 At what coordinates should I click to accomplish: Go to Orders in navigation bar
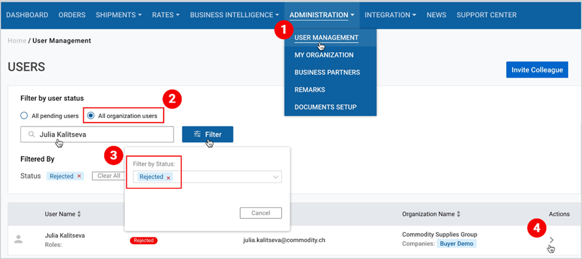pos(72,15)
